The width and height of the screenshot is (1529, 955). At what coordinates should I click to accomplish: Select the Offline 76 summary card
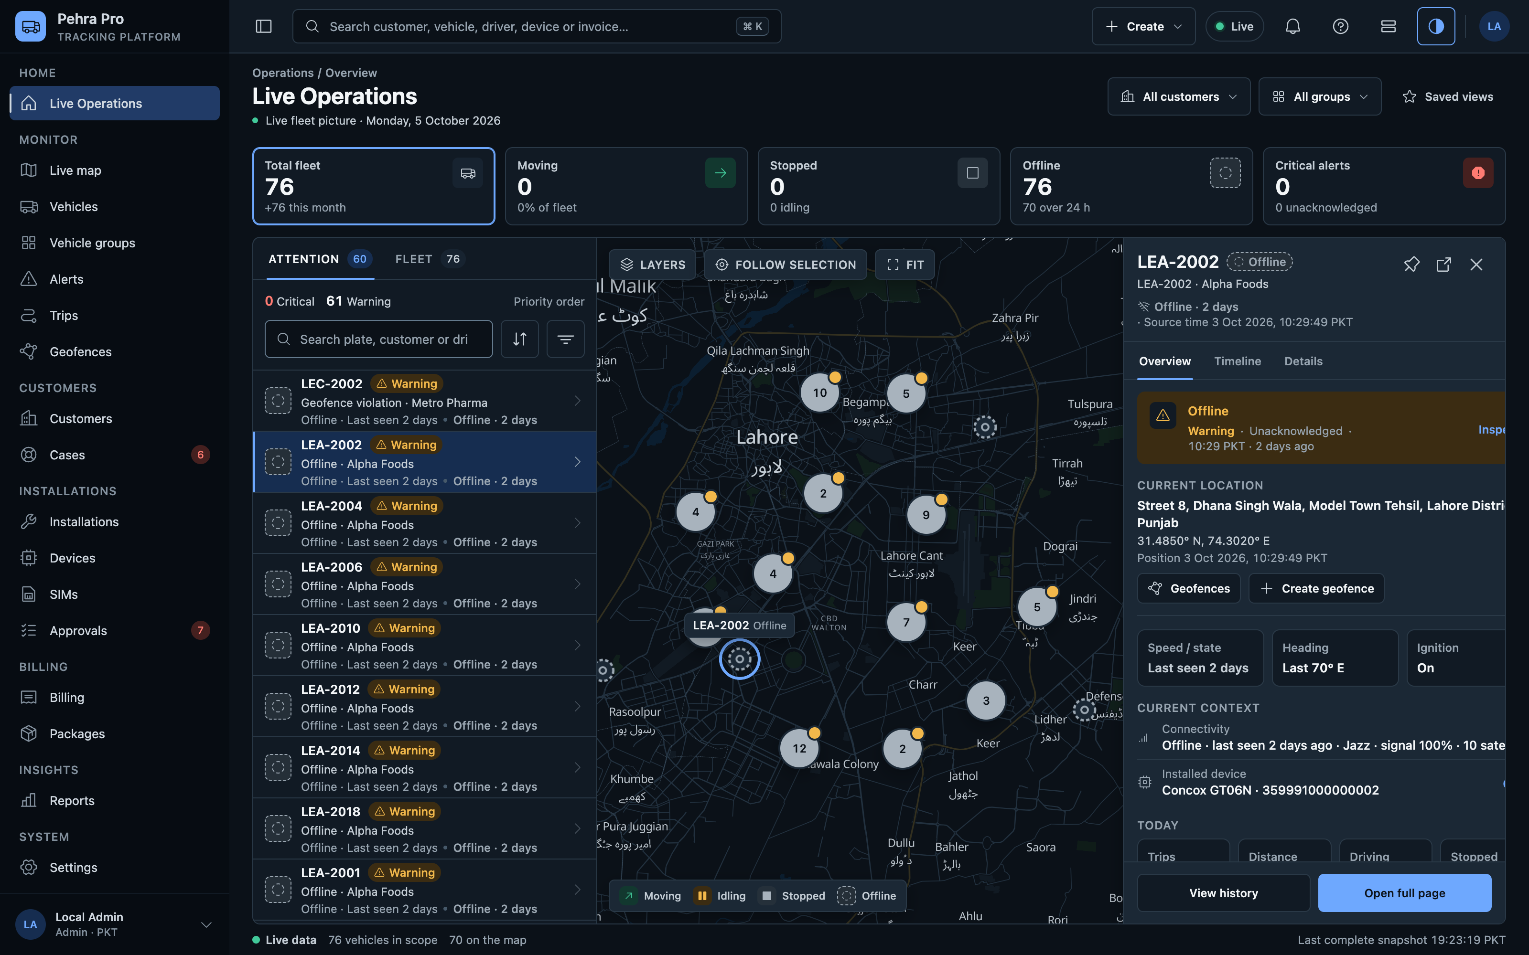(x=1131, y=186)
